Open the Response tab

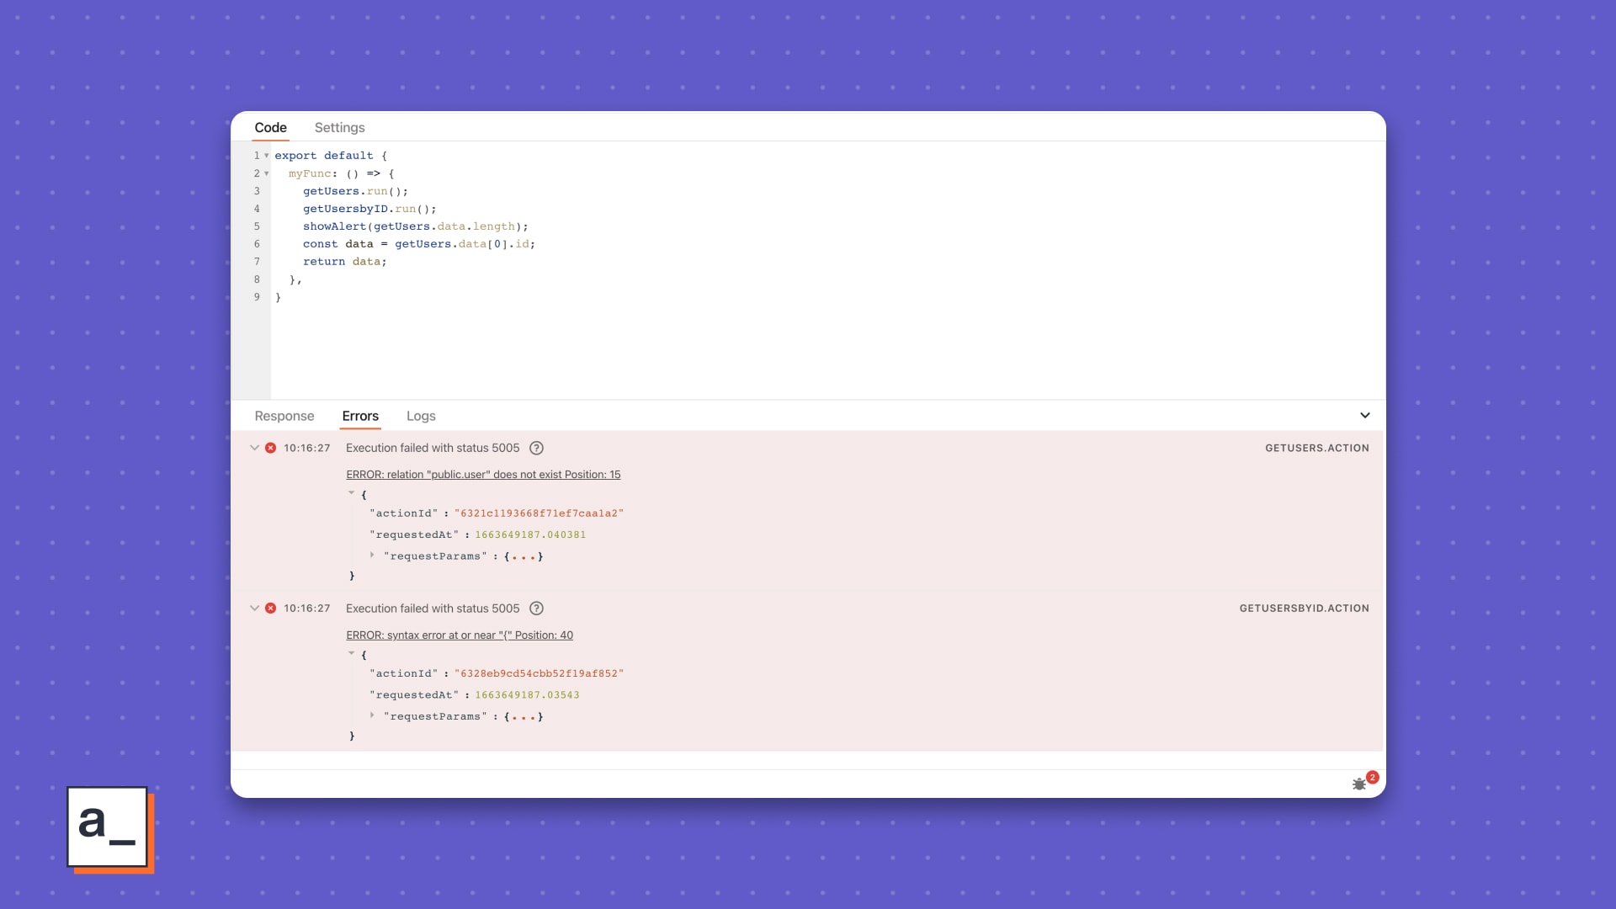284,416
